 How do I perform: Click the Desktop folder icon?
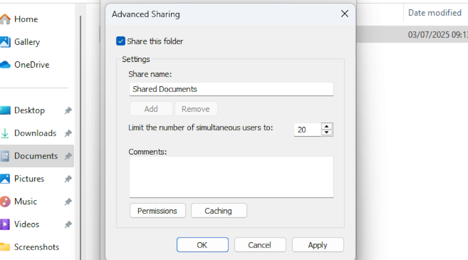pyautogui.click(x=5, y=110)
